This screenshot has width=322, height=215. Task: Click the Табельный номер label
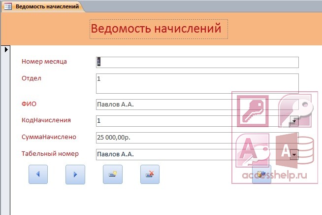click(50, 154)
